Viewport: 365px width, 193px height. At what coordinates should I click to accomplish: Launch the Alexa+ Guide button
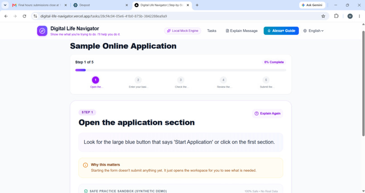click(281, 31)
